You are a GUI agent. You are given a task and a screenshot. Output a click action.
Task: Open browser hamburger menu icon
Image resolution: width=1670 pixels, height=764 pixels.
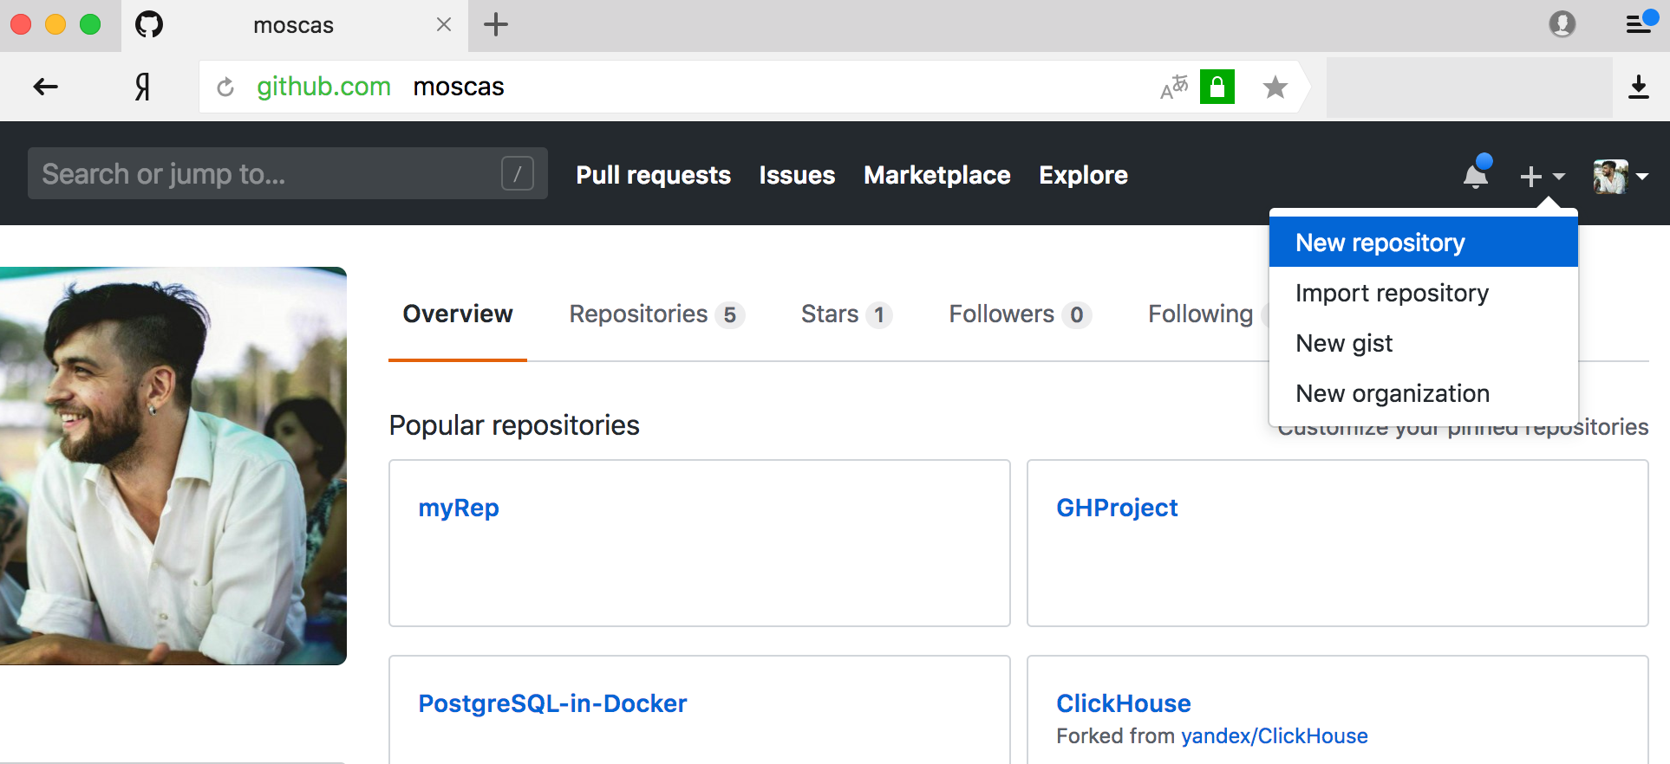tap(1639, 23)
